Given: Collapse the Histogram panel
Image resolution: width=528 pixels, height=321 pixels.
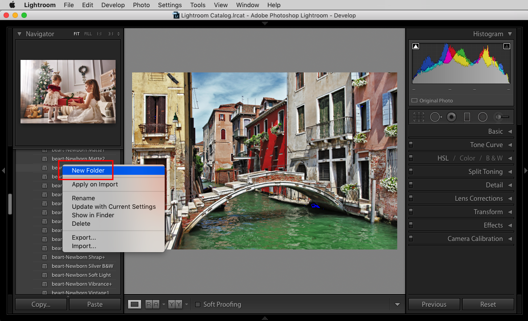Looking at the screenshot, I should pos(510,34).
